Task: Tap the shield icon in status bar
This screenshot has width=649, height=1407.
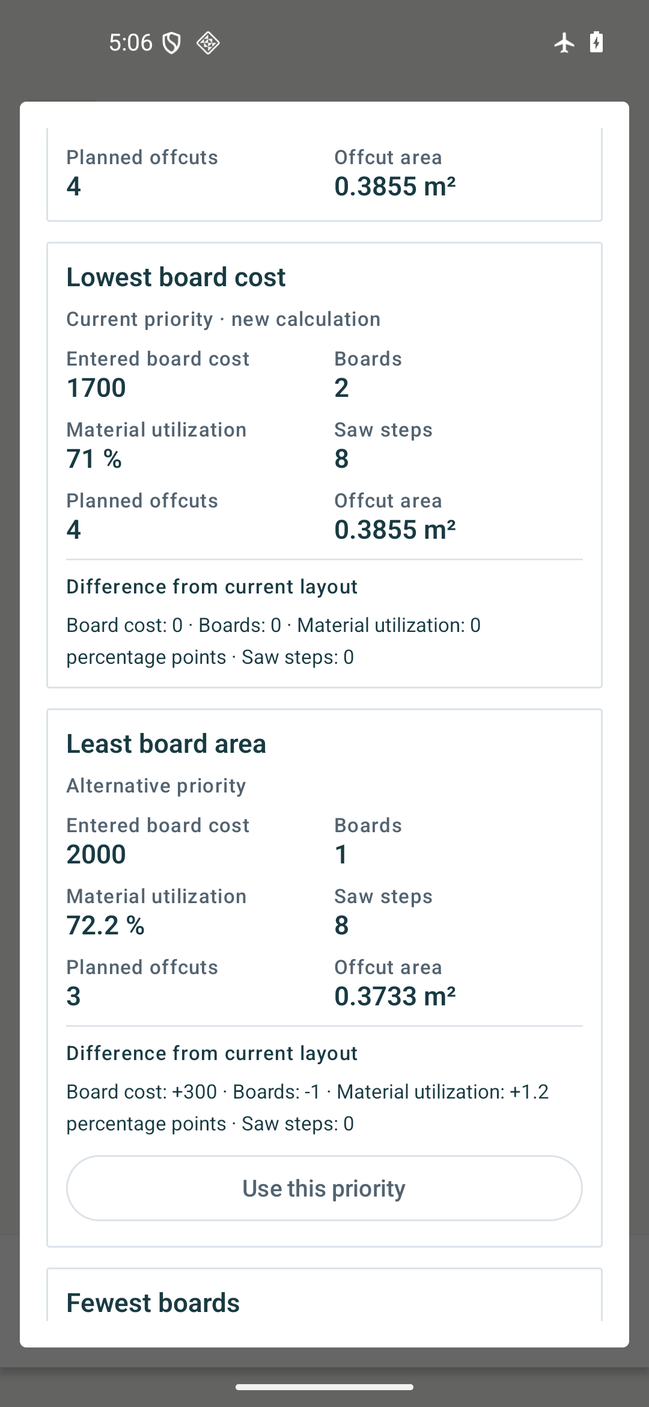Action: click(x=172, y=43)
